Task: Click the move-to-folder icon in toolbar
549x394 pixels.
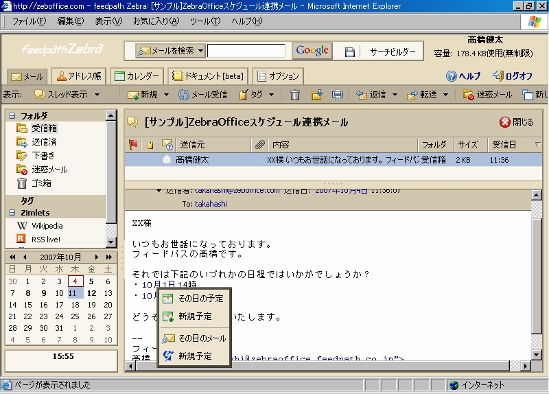Action: [x=316, y=95]
